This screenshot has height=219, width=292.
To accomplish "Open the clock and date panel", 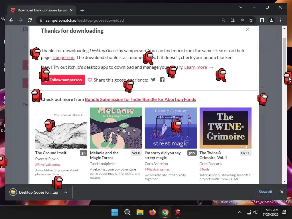I will click(x=271, y=212).
